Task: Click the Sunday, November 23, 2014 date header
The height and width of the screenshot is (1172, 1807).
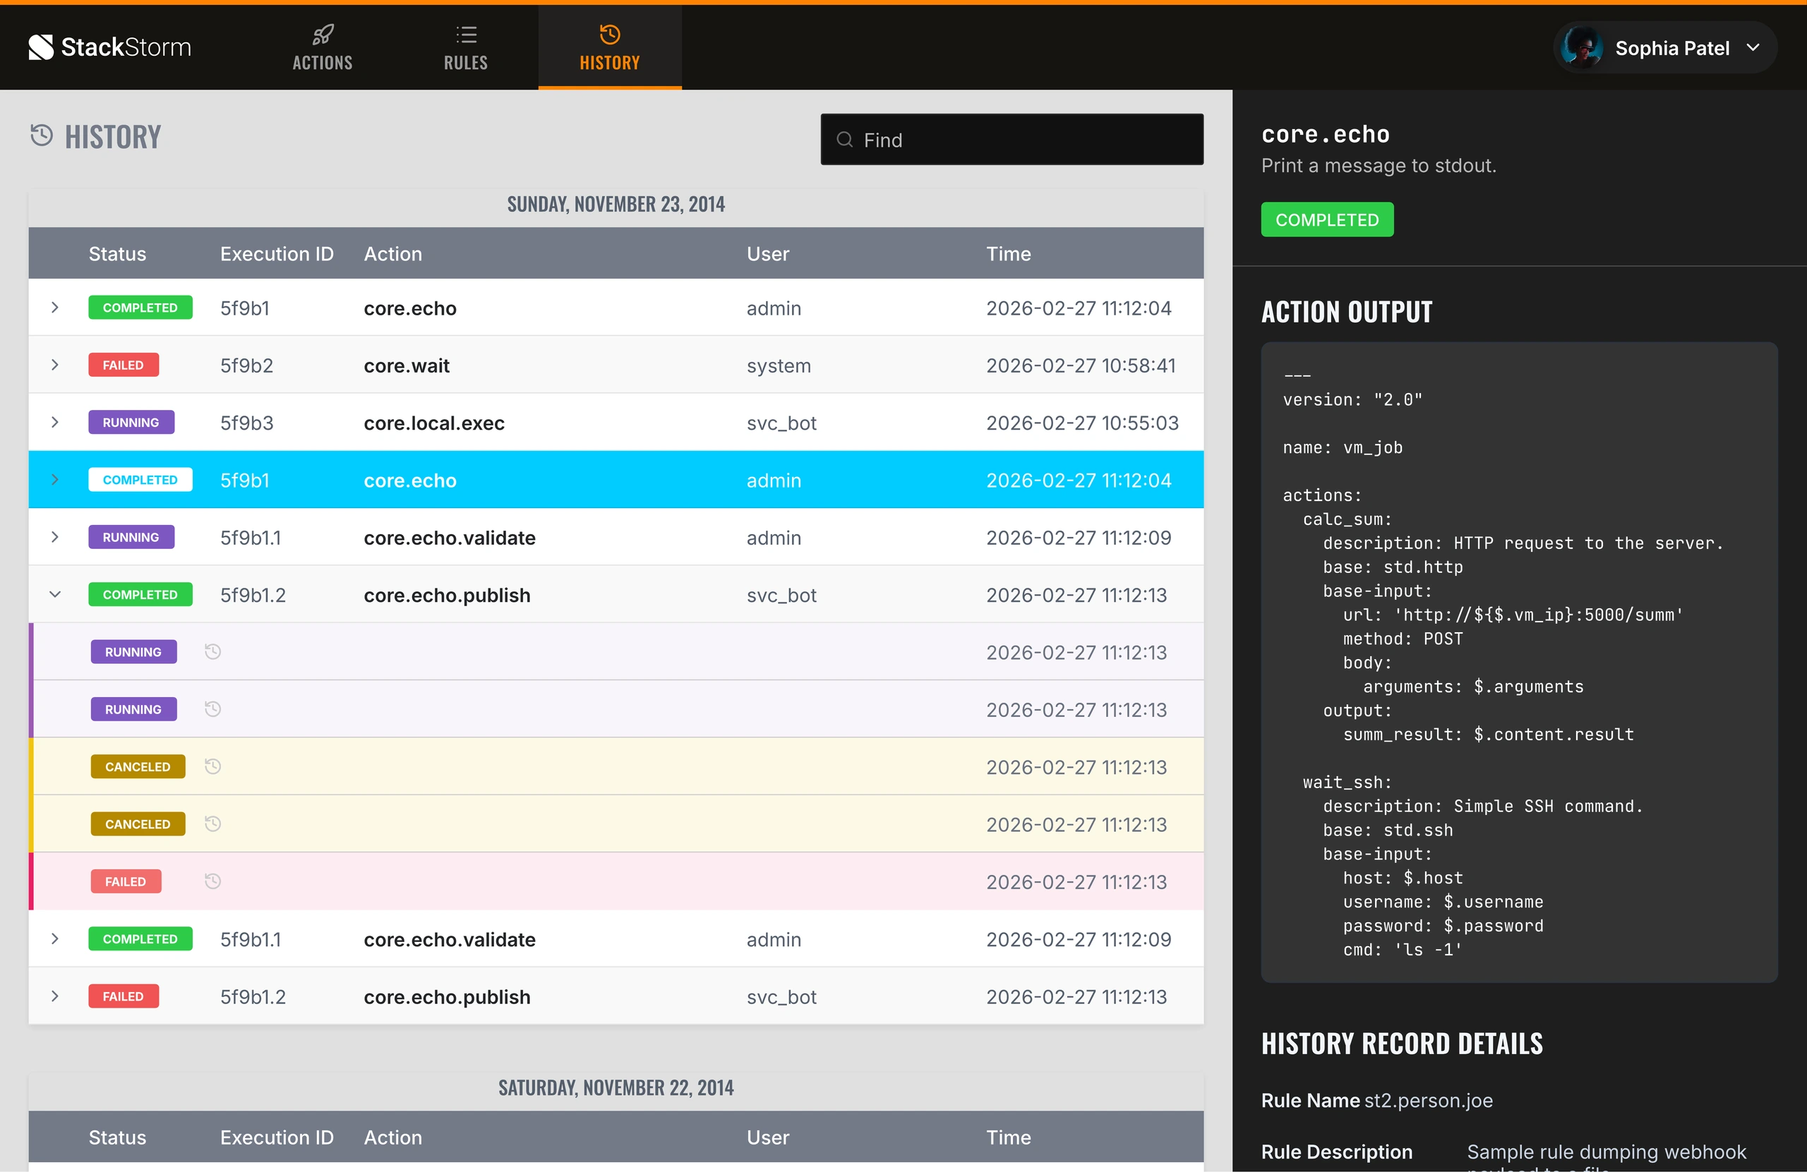Action: point(616,204)
